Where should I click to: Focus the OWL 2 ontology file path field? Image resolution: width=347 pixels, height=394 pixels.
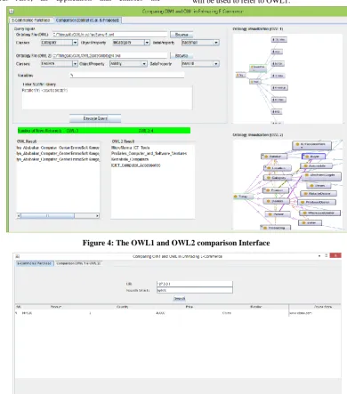109,55
